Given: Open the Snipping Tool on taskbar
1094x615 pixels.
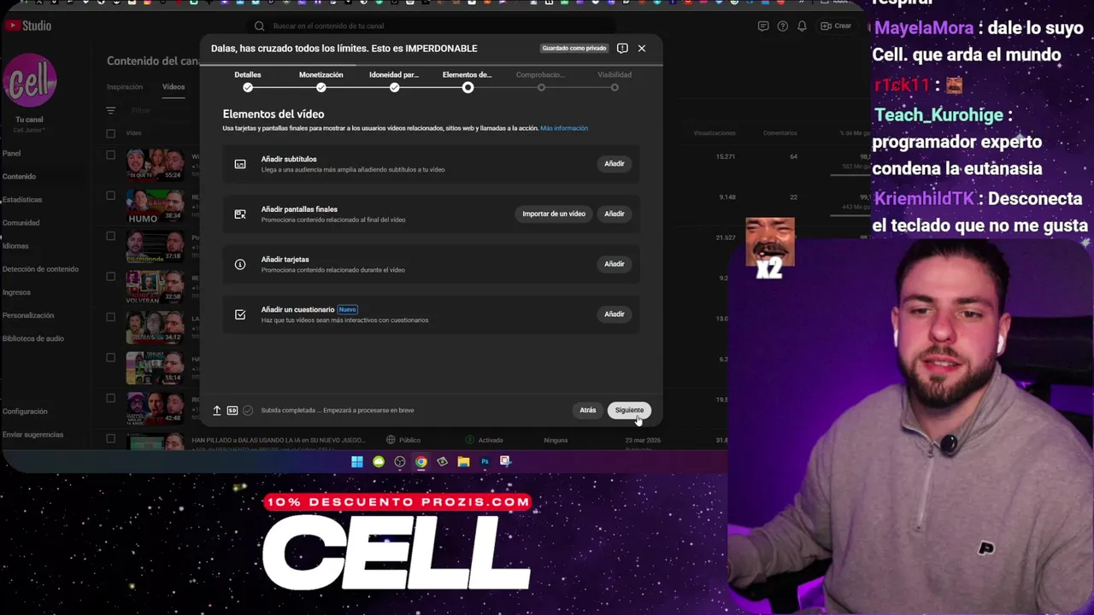Looking at the screenshot, I should 505,462.
